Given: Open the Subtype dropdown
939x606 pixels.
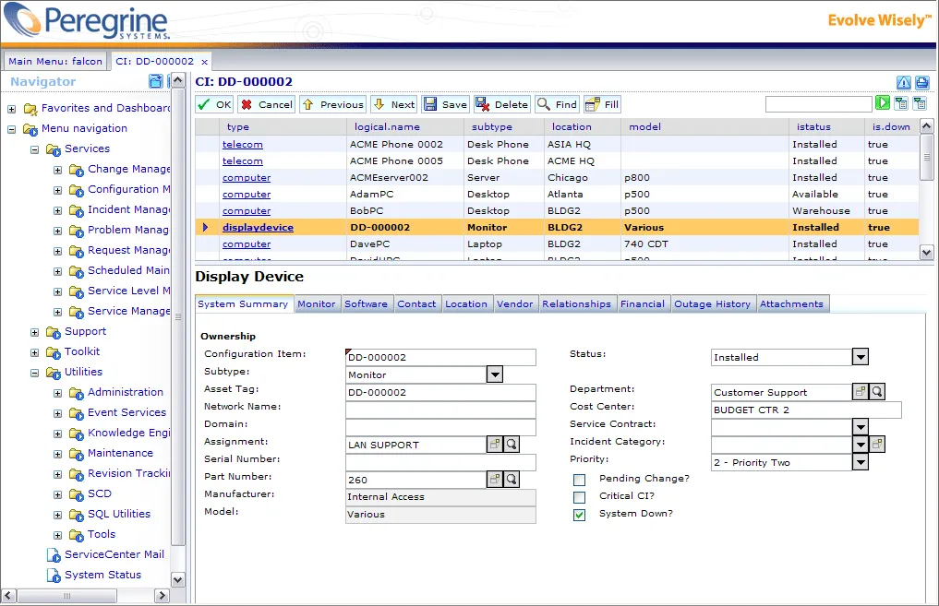Looking at the screenshot, I should (x=495, y=374).
